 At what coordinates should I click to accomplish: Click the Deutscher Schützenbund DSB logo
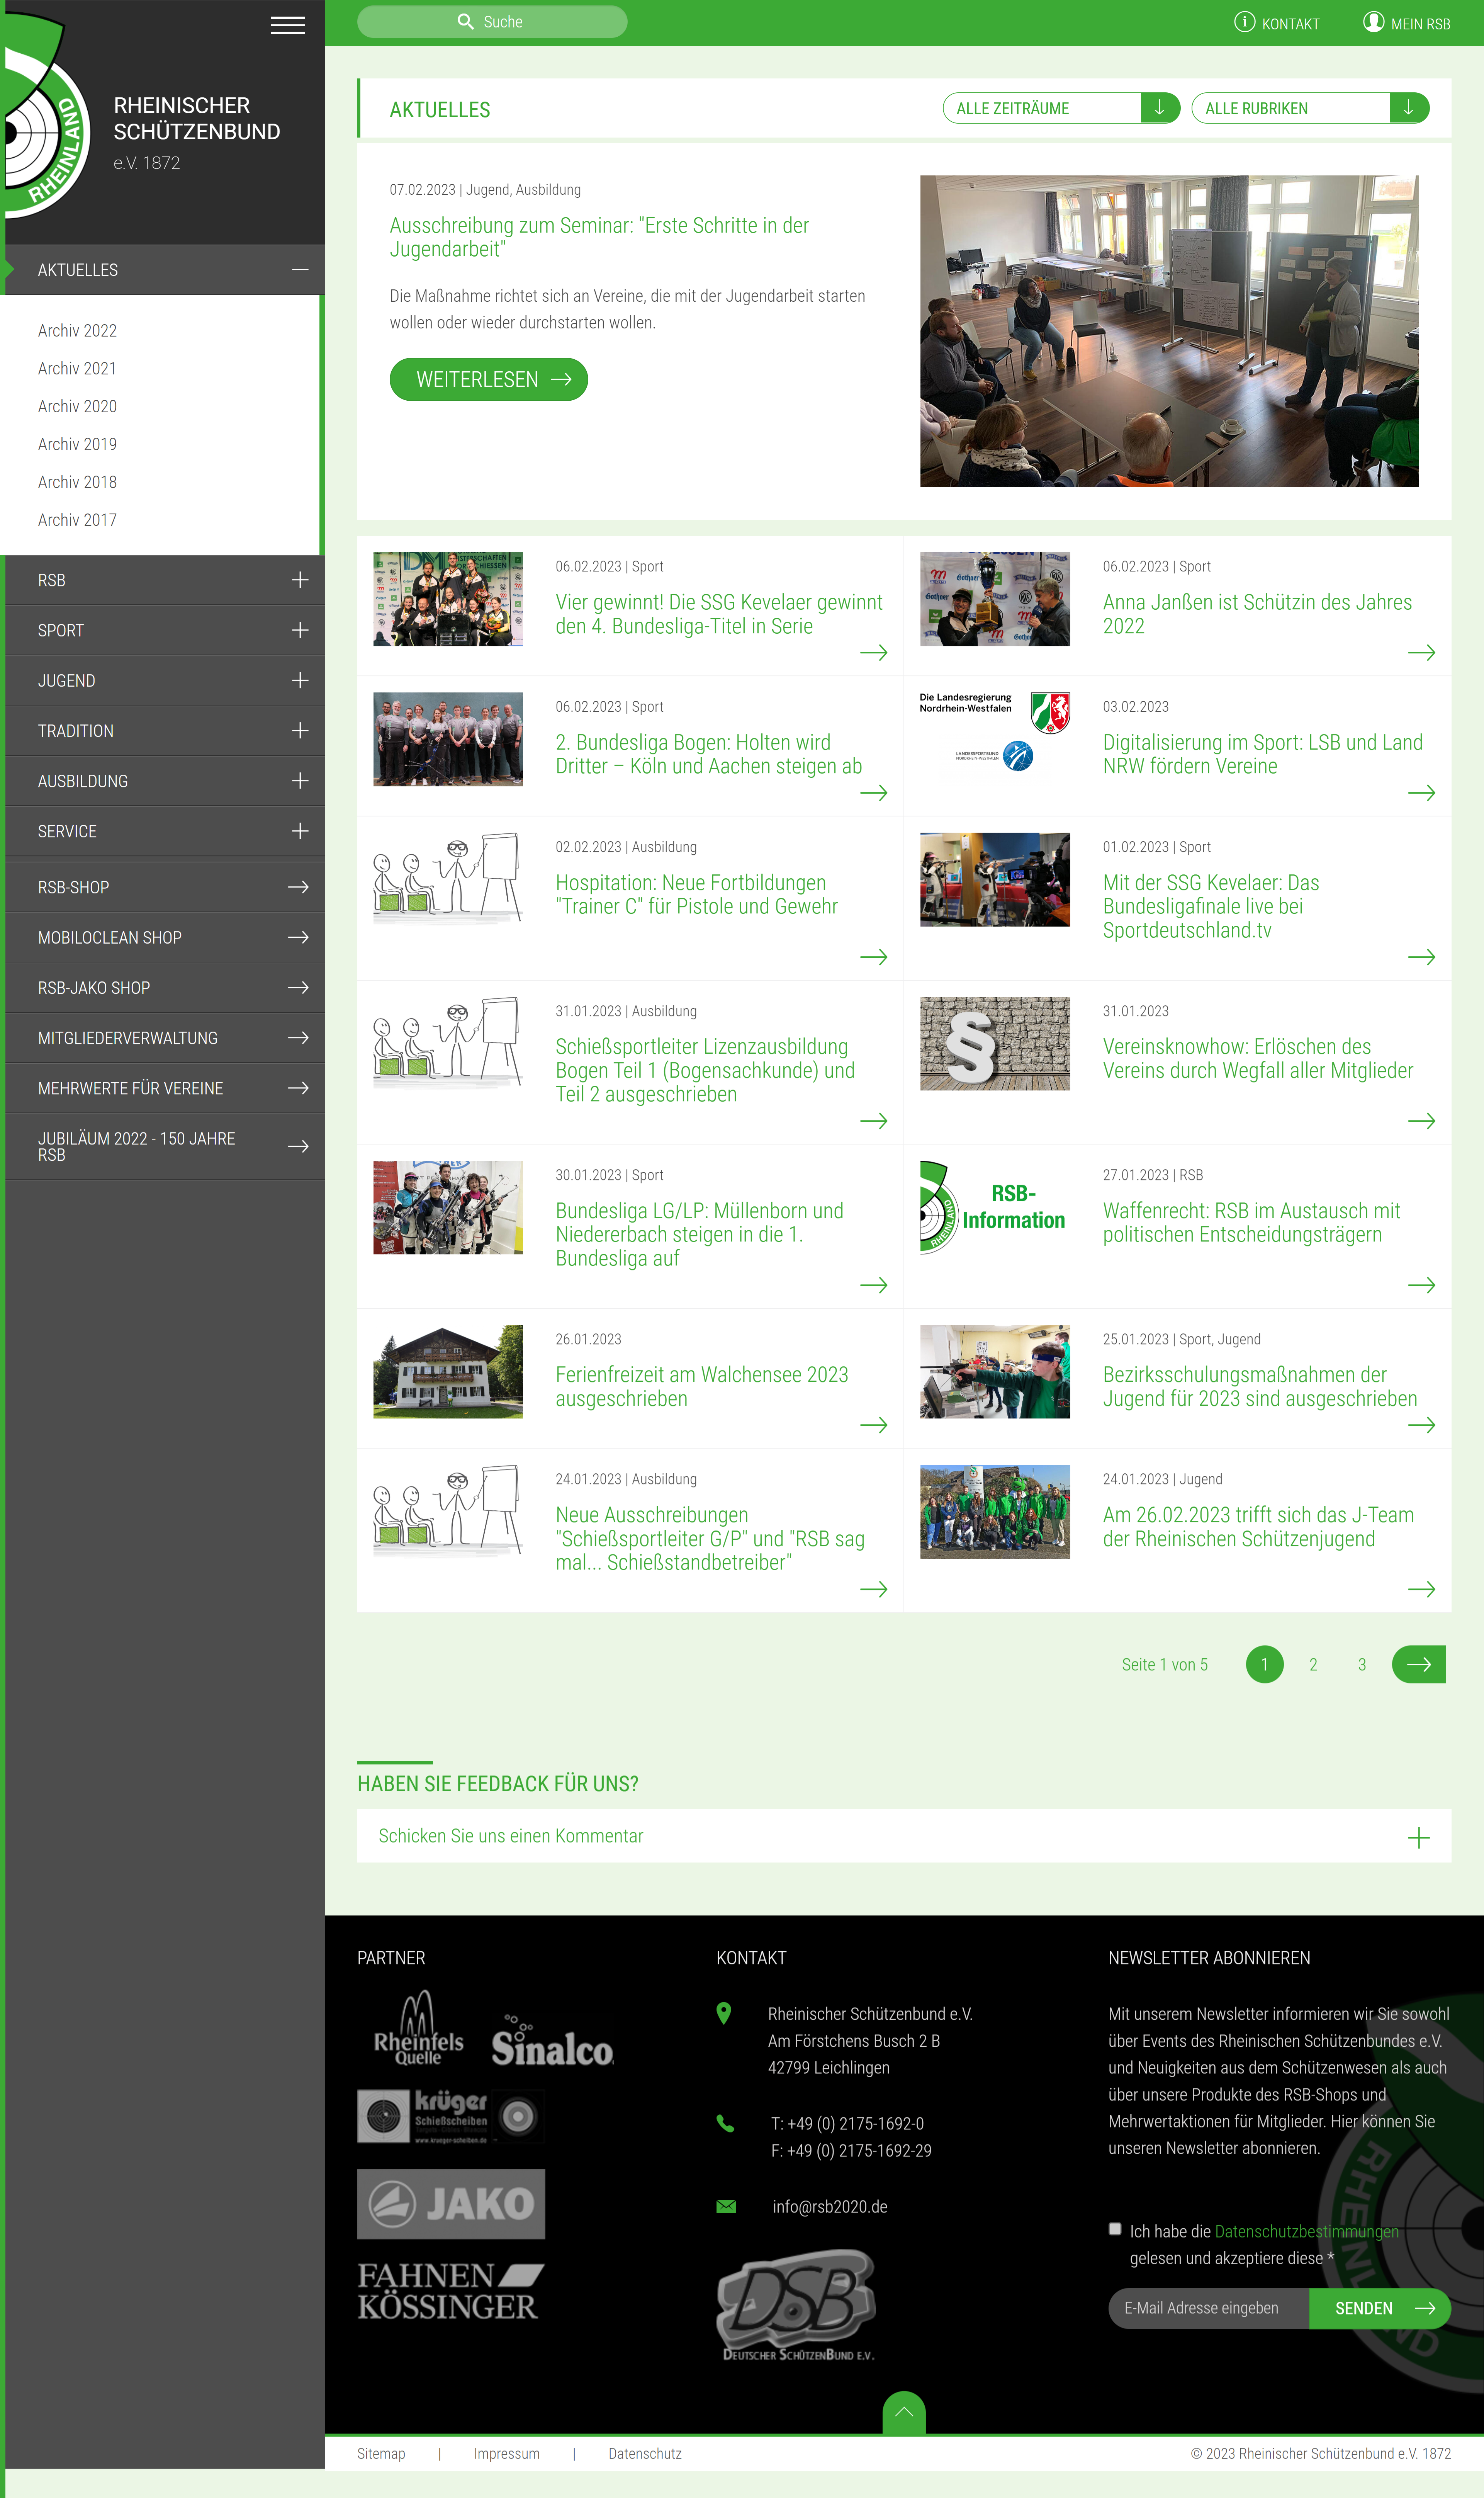tap(797, 2305)
